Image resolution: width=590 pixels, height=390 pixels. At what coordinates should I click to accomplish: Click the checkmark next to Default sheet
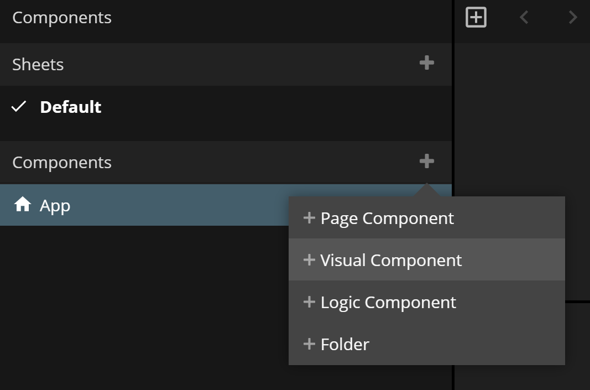tap(19, 107)
